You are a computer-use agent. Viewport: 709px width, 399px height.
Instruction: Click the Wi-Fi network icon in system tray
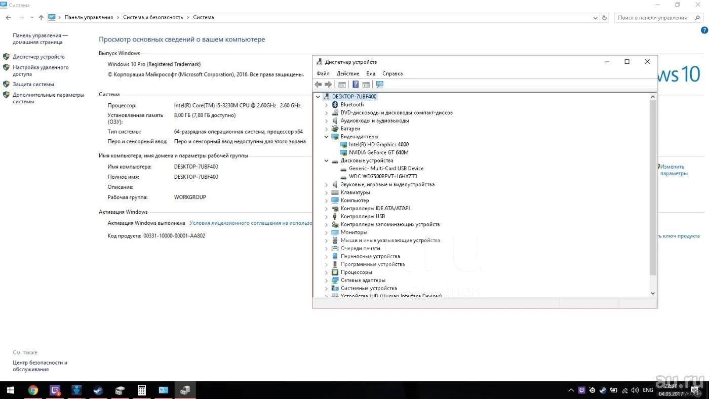pos(624,390)
